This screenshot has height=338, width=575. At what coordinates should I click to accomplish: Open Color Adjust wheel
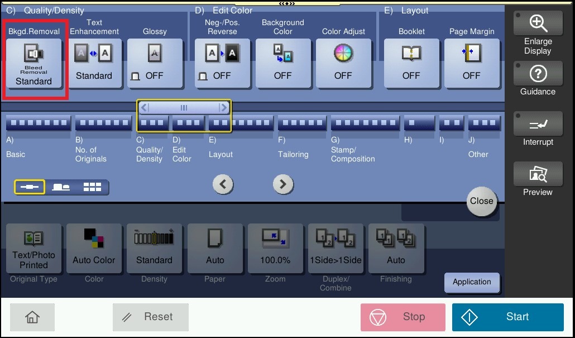click(343, 64)
